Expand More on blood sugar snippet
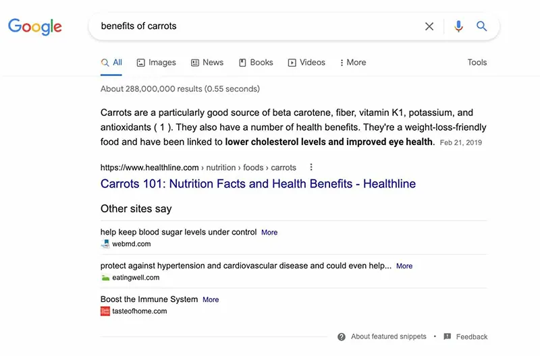This screenshot has width=540, height=356. [269, 232]
